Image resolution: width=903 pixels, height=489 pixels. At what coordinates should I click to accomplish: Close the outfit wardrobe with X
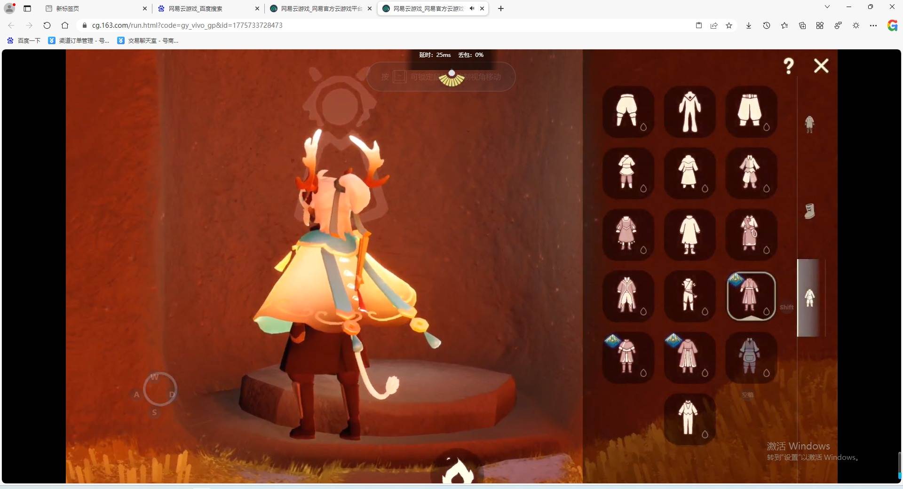point(821,66)
